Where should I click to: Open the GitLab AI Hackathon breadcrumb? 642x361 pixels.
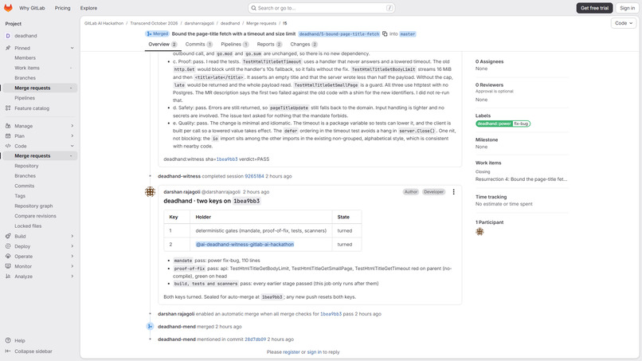[x=104, y=23]
